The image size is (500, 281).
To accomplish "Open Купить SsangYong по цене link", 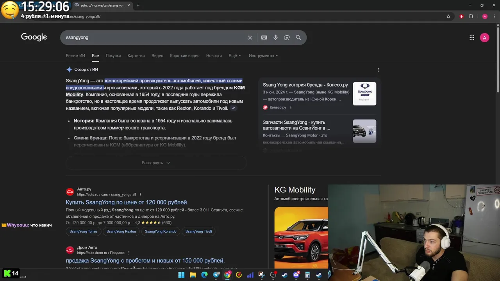I will [126, 202].
